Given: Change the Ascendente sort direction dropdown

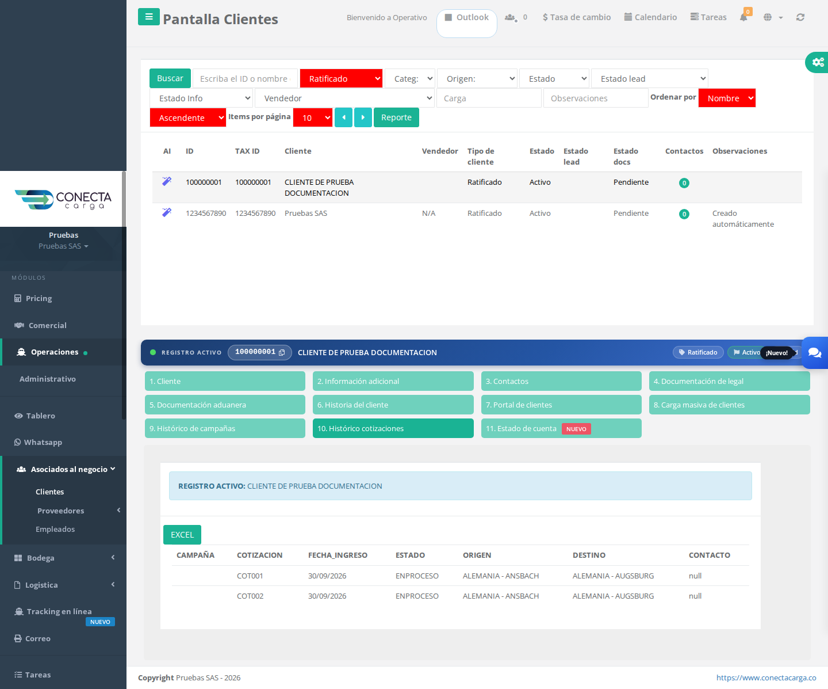Looking at the screenshot, I should tap(188, 117).
